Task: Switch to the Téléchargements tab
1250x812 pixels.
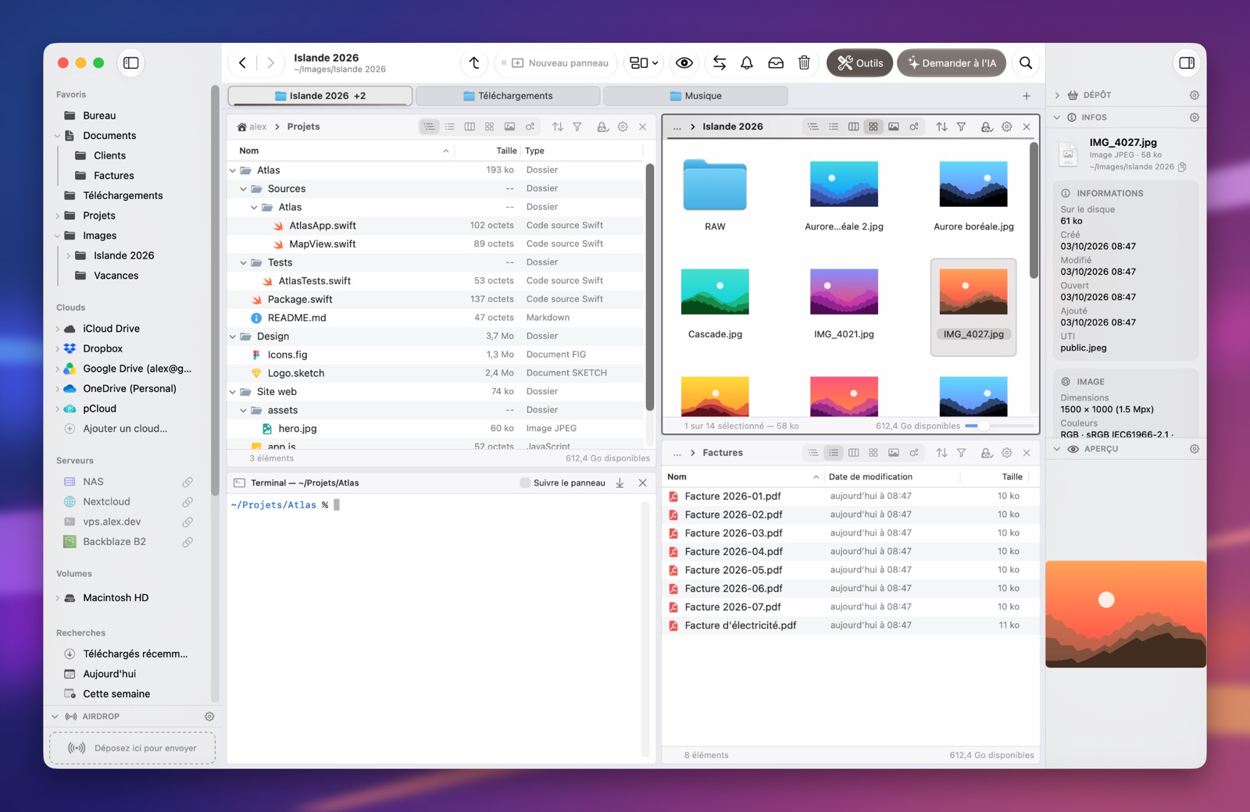Action: click(x=508, y=96)
